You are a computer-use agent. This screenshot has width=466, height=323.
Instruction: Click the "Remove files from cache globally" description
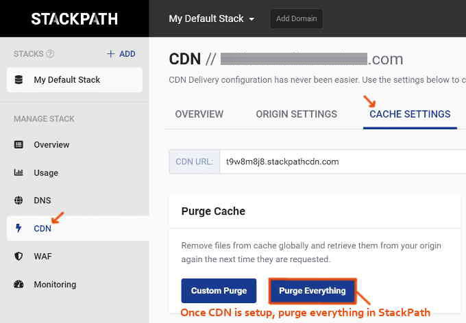pos(311,253)
